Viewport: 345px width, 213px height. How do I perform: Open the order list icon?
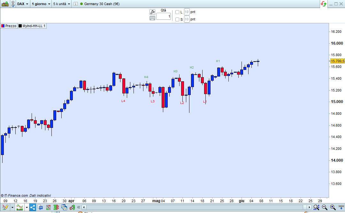(x=48, y=207)
